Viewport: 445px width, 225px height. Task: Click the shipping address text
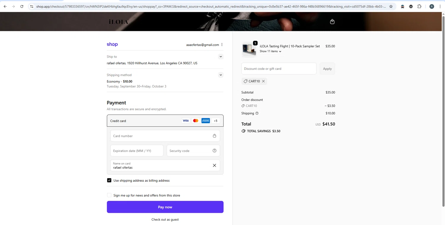point(152,63)
